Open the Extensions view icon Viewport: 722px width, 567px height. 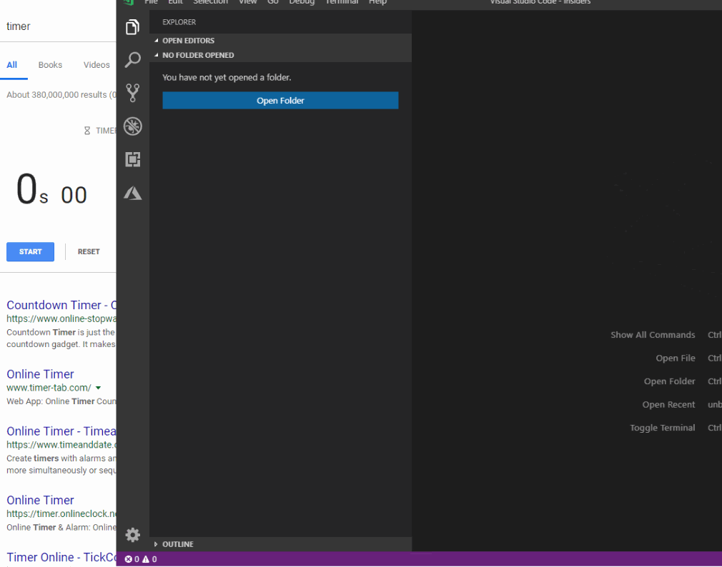click(133, 159)
